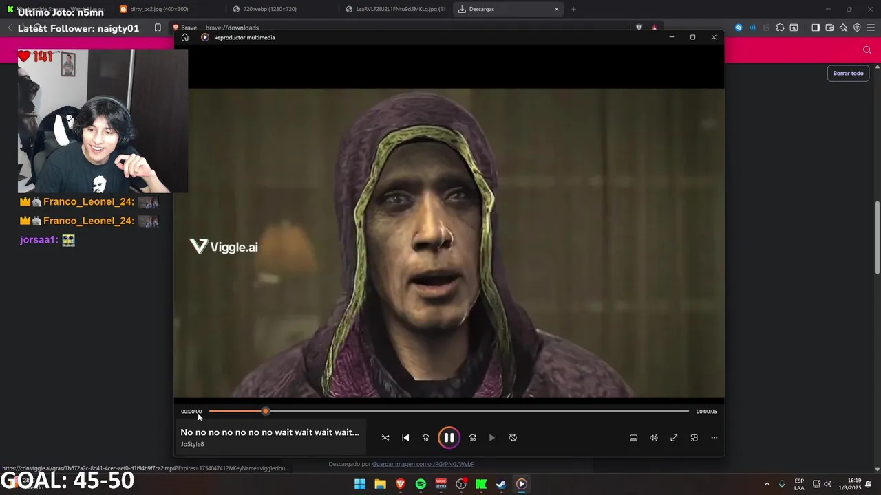Toggle shuffle in the media player
This screenshot has width=881, height=495.
tap(385, 438)
